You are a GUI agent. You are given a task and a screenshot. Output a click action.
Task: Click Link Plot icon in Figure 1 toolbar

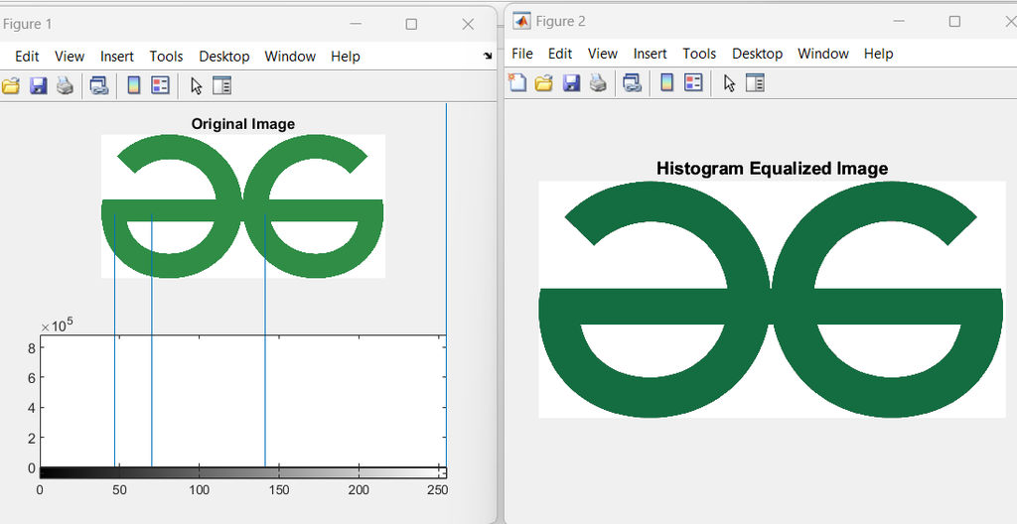(98, 86)
